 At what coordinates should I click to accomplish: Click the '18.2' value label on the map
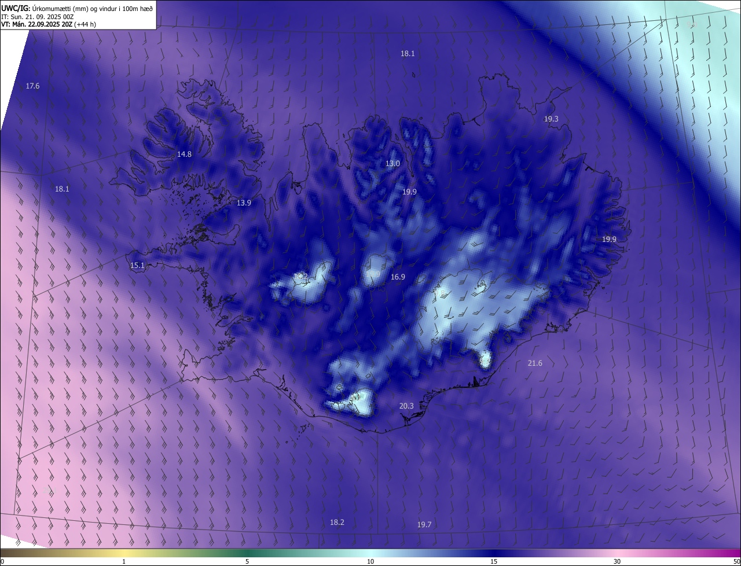coord(337,523)
